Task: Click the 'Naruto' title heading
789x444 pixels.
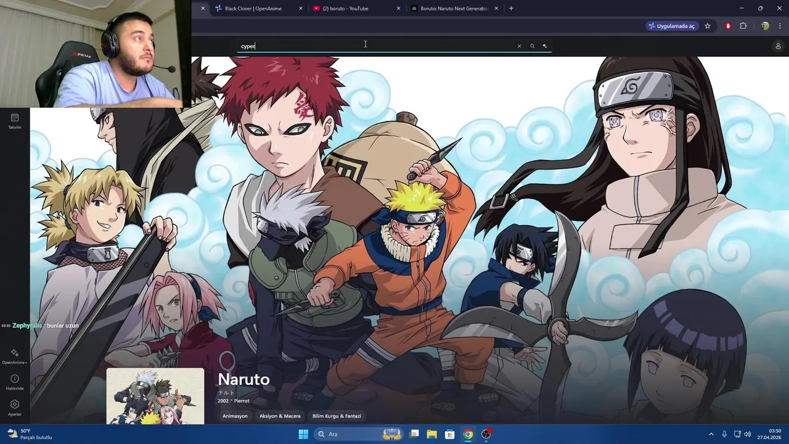Action: [x=243, y=379]
